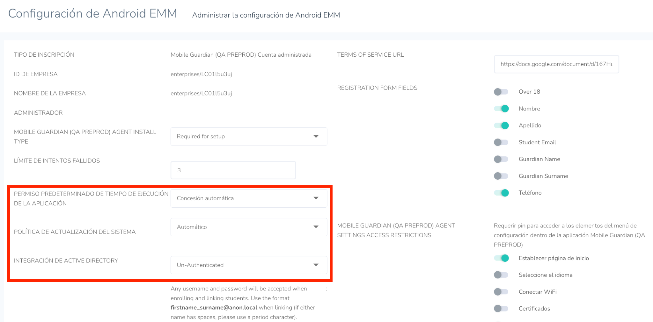The width and height of the screenshot is (653, 322).
Task: Expand the Un-Authenticated Active Directory dropdown
Action: point(248,265)
